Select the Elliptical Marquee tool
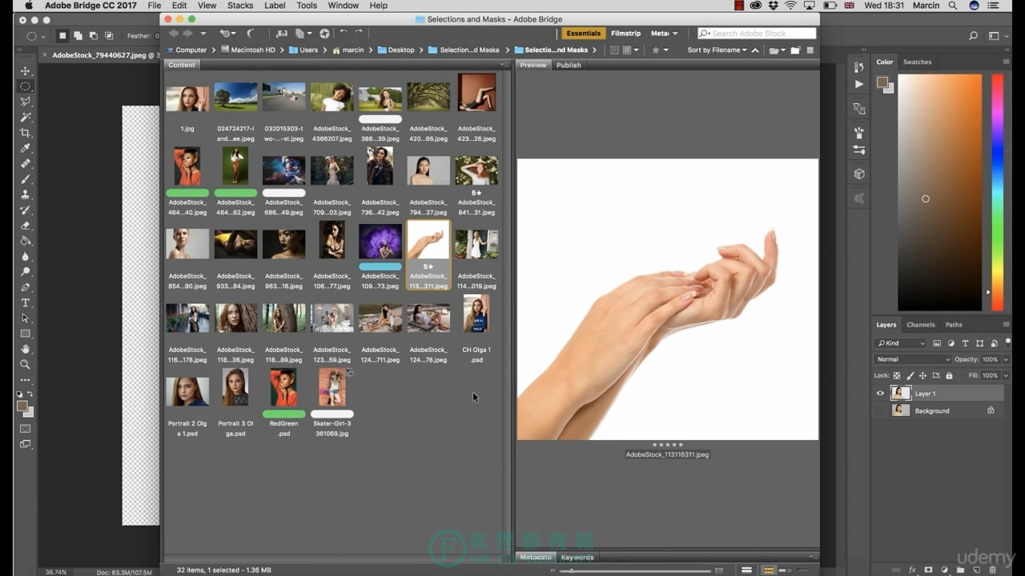Image resolution: width=1025 pixels, height=576 pixels. pyautogui.click(x=26, y=86)
